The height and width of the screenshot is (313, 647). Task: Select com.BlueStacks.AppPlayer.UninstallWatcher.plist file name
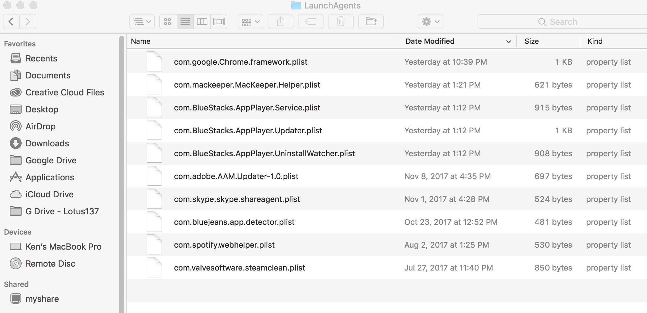click(264, 154)
